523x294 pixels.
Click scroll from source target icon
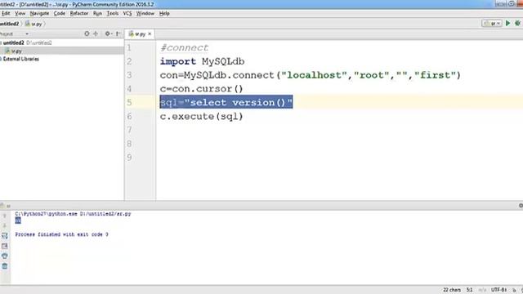(87, 33)
